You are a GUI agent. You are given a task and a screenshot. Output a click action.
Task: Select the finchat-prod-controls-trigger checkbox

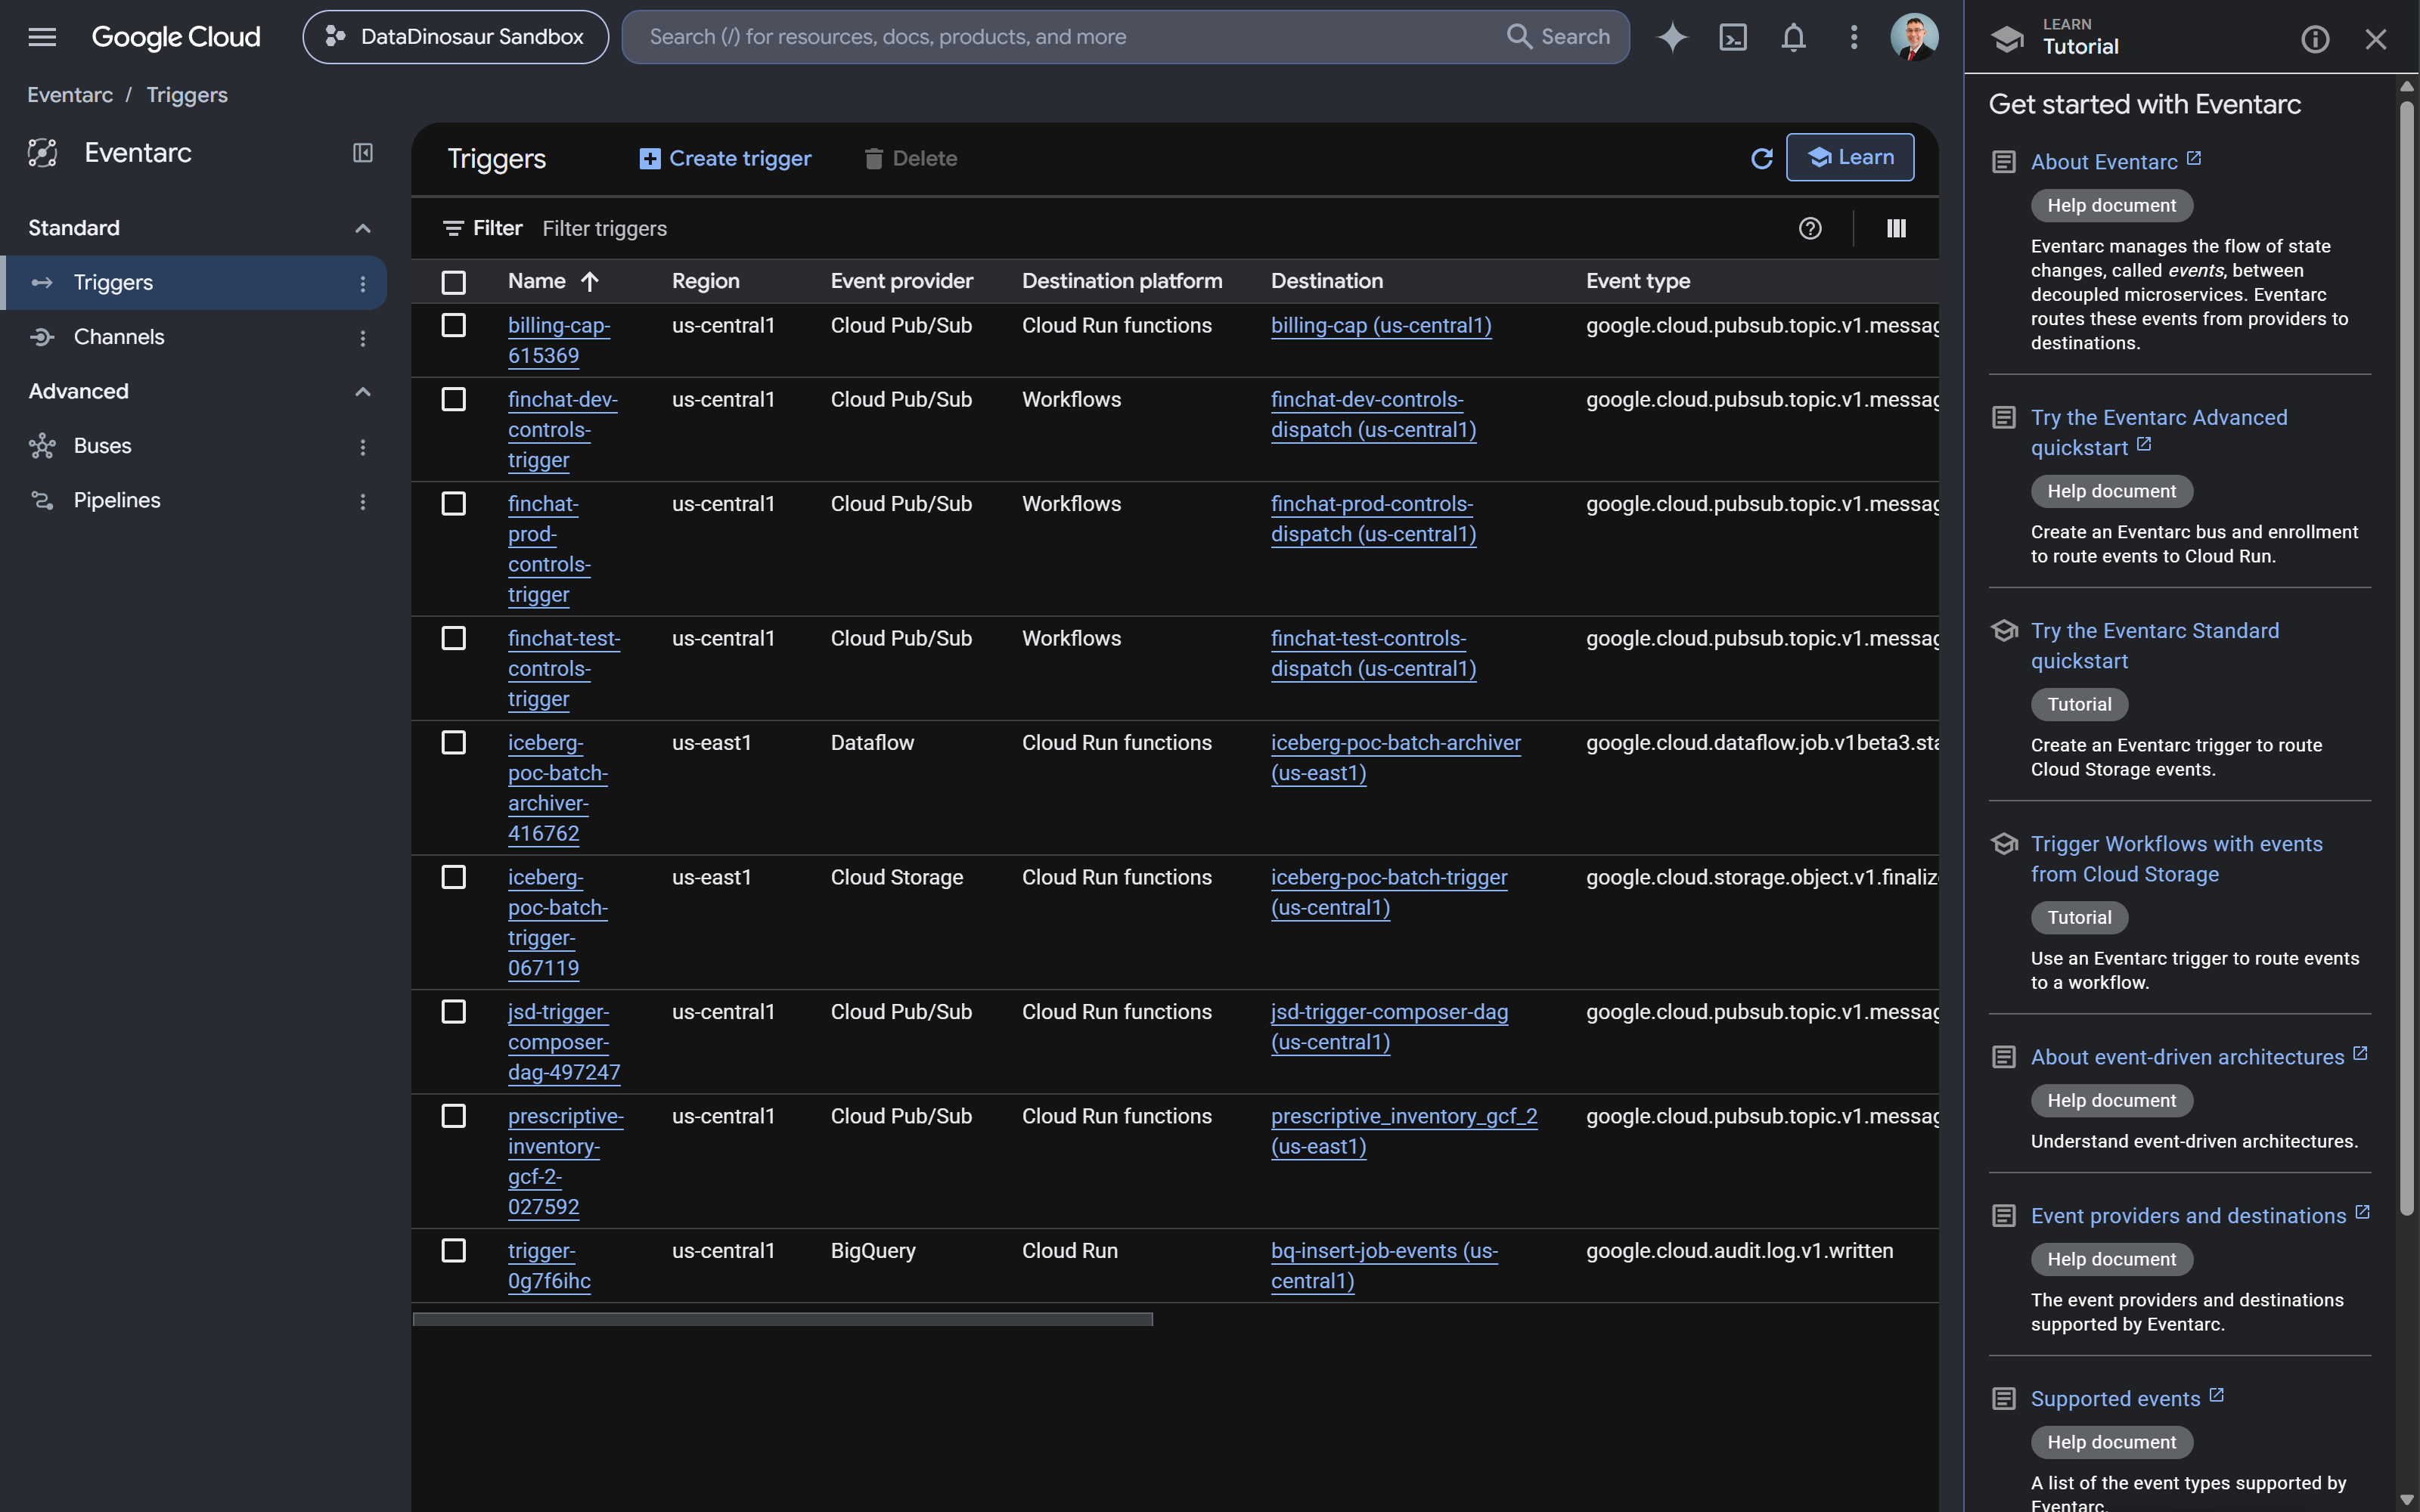point(454,503)
